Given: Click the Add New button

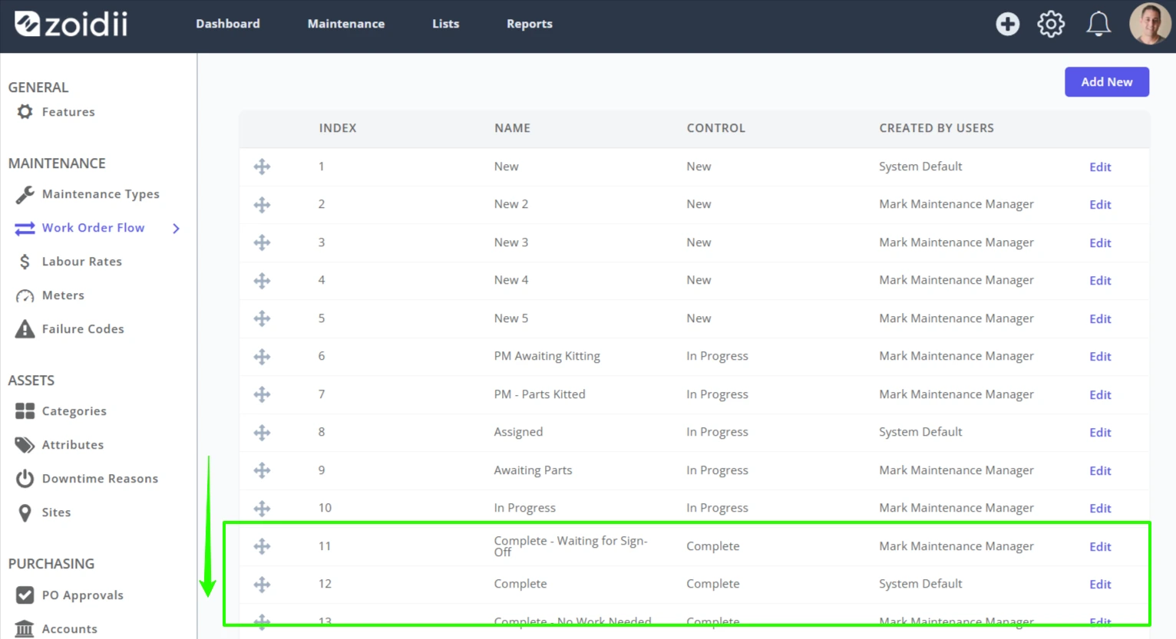Looking at the screenshot, I should coord(1107,82).
